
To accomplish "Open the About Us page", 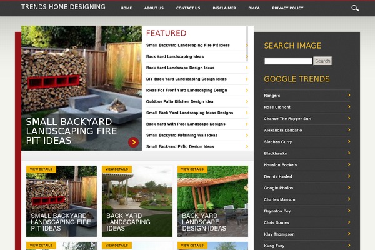I will coord(154,8).
